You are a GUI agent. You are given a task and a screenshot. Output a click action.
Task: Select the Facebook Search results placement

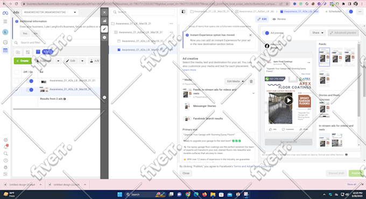click(208, 119)
